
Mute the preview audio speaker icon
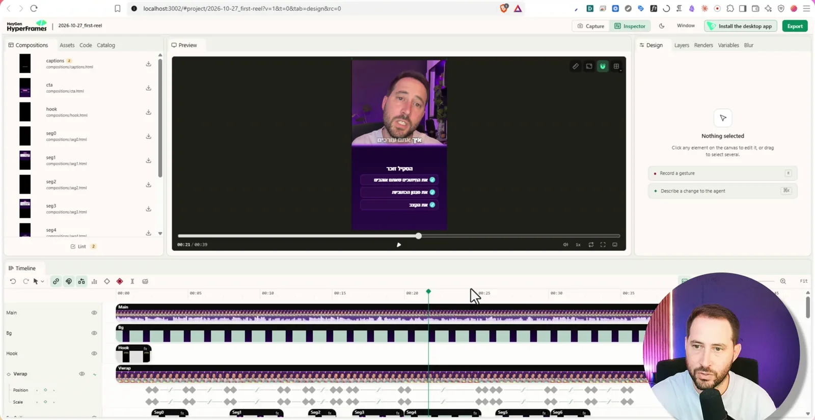(565, 245)
